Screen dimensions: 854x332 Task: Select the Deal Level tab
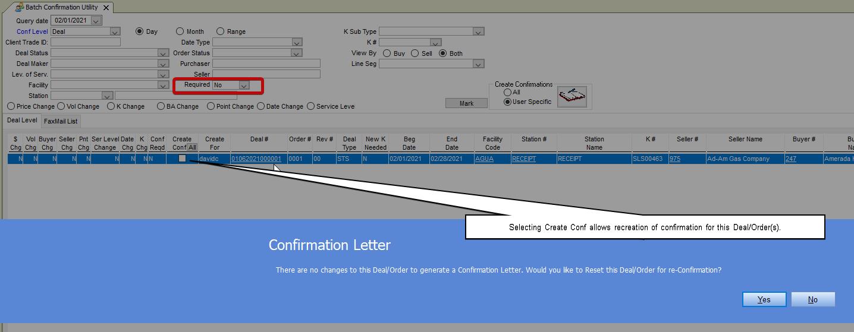pyautogui.click(x=22, y=121)
